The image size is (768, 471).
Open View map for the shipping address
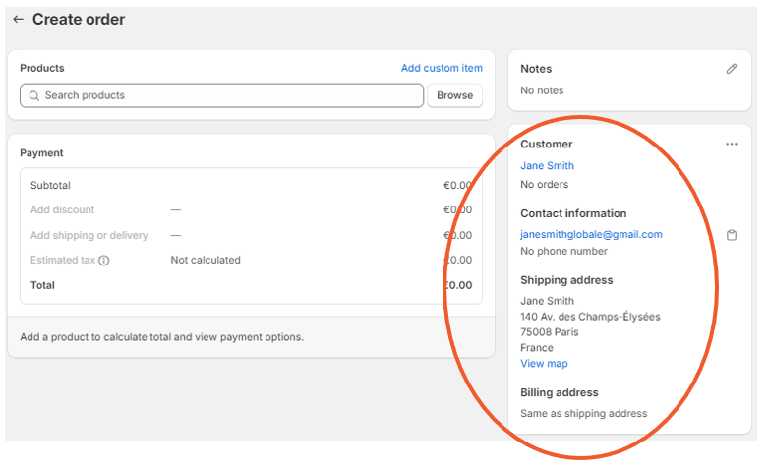point(544,364)
